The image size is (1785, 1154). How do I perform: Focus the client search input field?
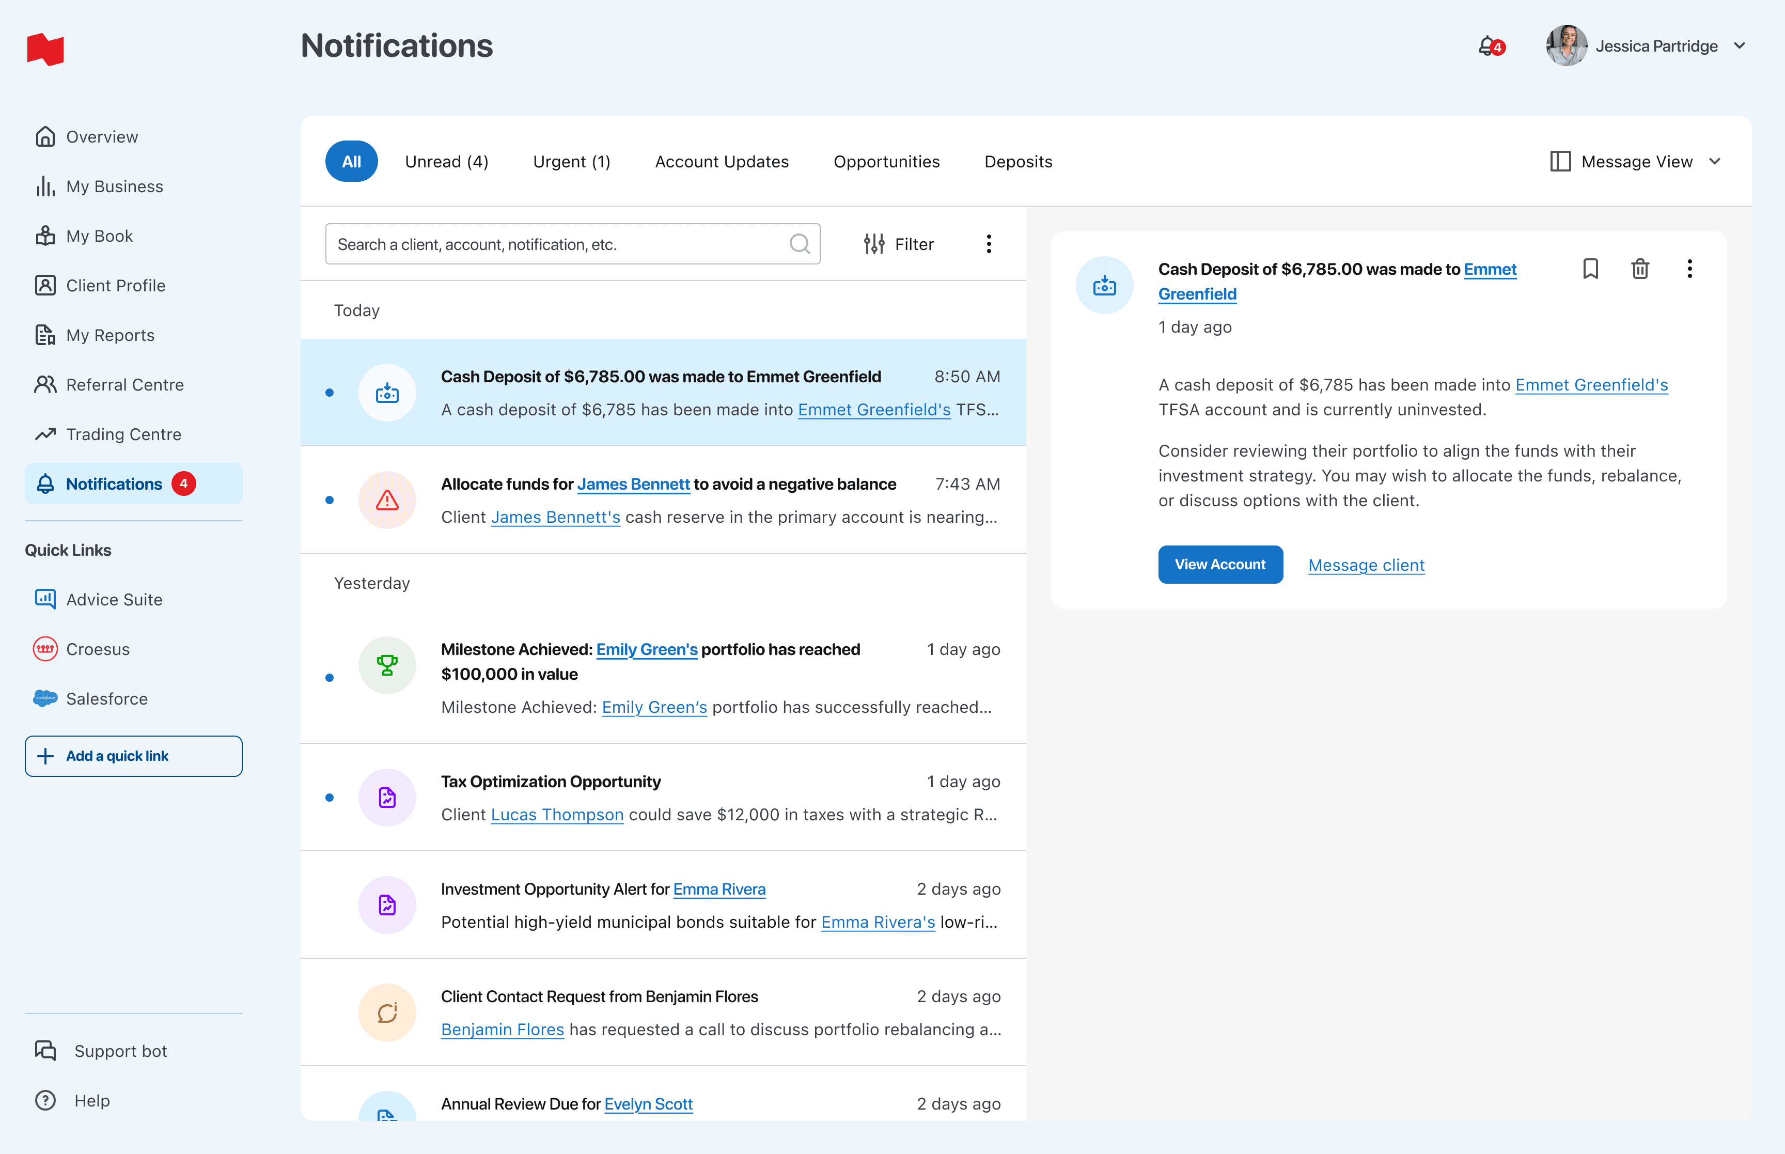(554, 244)
